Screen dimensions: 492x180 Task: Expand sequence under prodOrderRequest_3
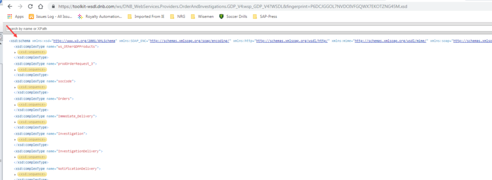click(x=15, y=70)
